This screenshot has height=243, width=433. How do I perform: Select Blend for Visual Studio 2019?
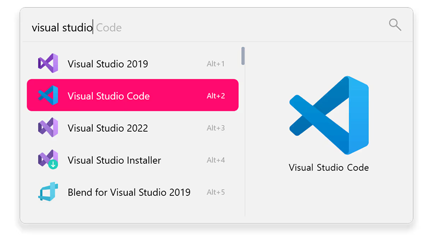(x=129, y=192)
